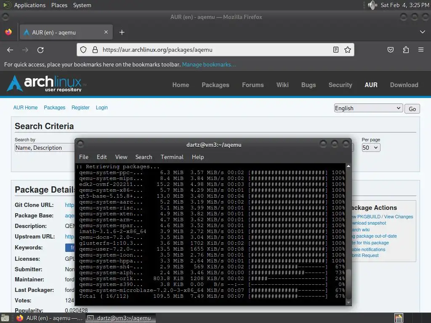The width and height of the screenshot is (431, 323).
Task: Click the clock showing Sat Feb 4
Action: [404, 5]
